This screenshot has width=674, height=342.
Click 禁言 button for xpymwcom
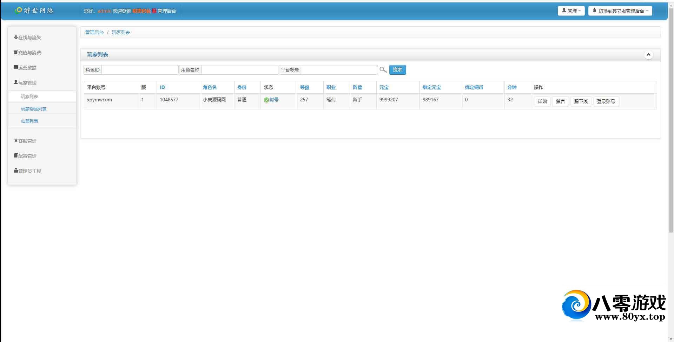point(560,101)
